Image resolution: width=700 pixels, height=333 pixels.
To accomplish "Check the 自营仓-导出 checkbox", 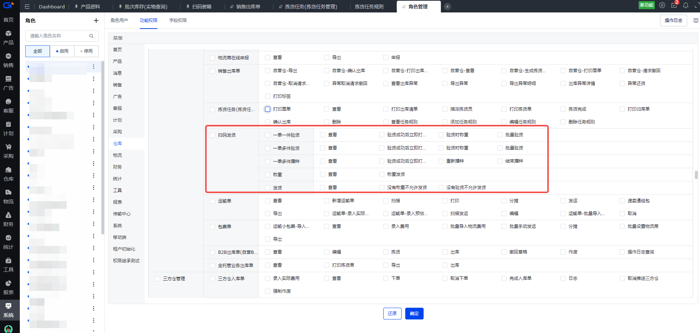I will [268, 71].
